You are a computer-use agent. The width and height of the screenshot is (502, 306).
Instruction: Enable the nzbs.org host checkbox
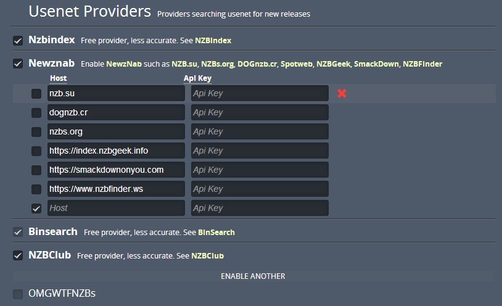(36, 131)
